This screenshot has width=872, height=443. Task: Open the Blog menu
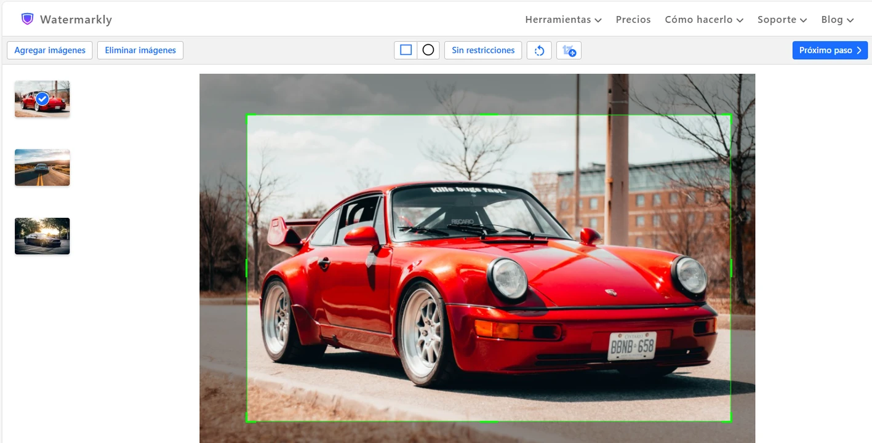point(837,20)
